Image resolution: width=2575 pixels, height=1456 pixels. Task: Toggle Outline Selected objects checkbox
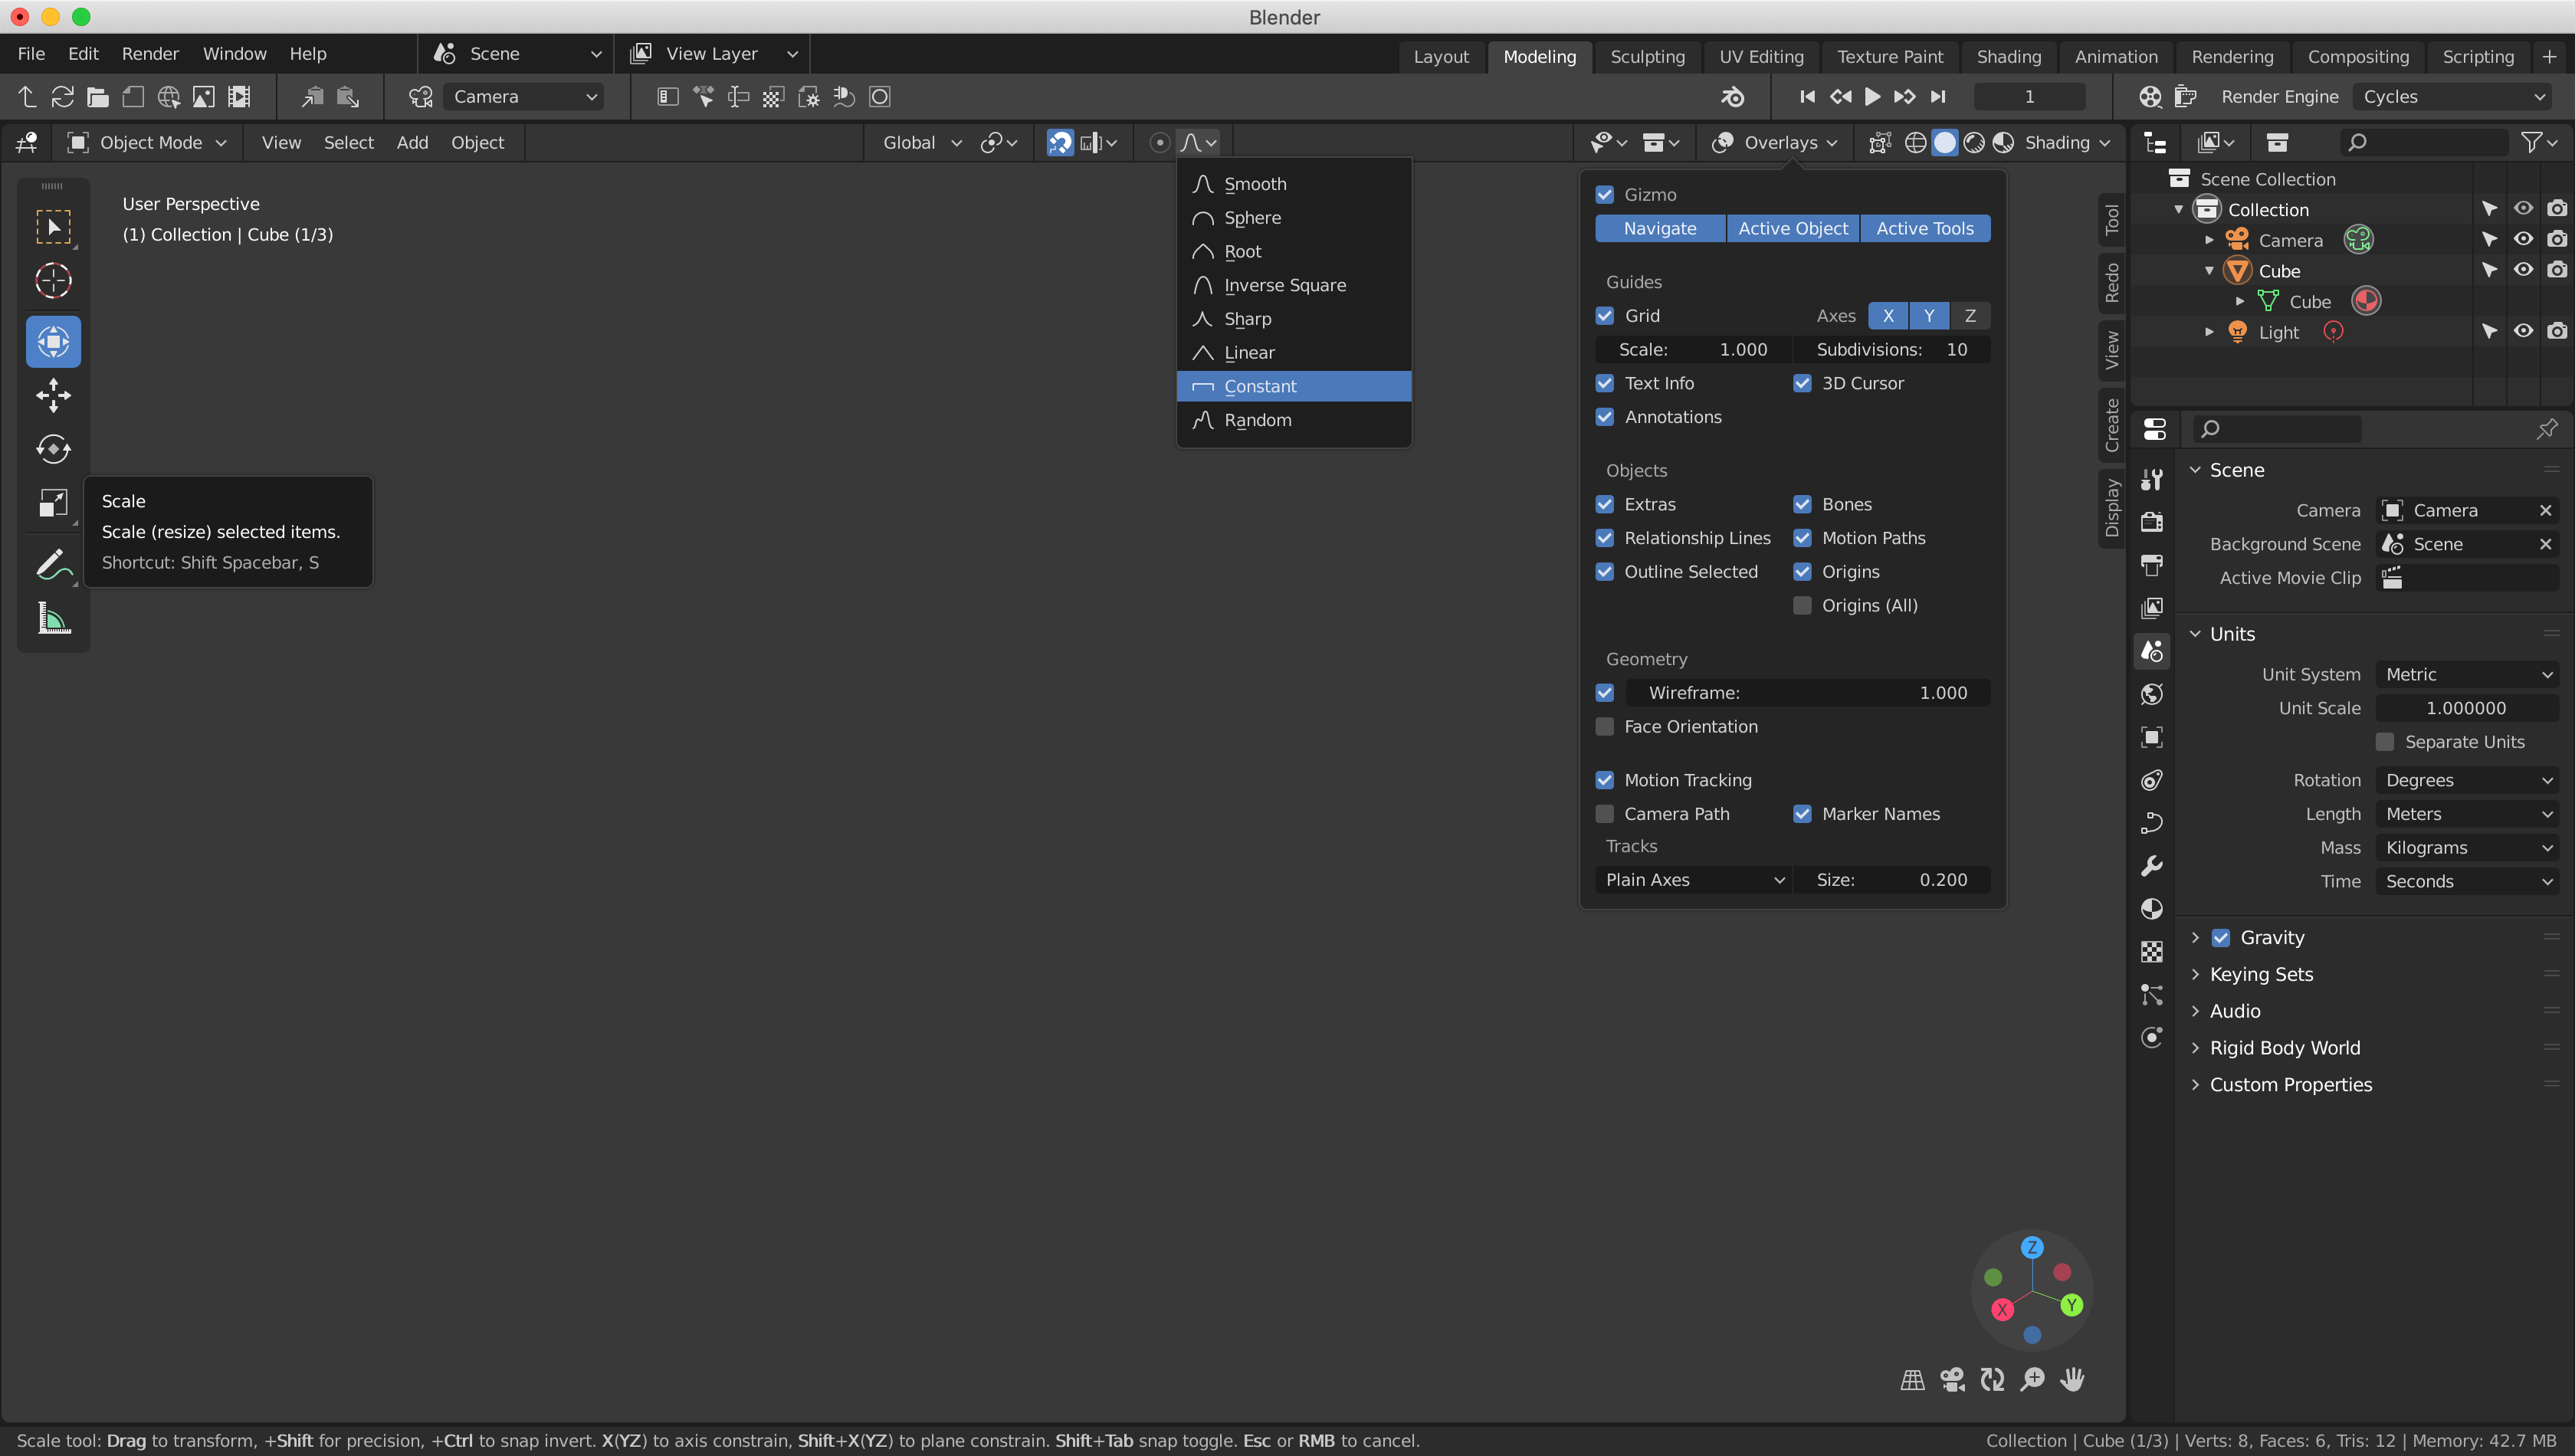[x=1602, y=569]
